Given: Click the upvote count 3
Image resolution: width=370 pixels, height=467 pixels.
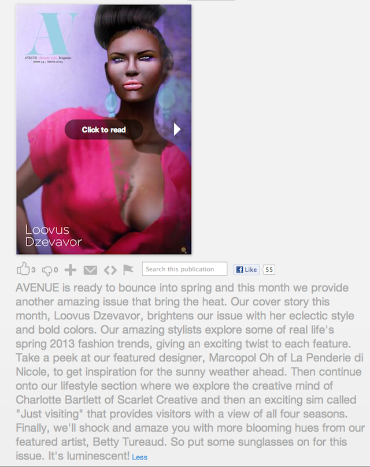Looking at the screenshot, I should click(x=34, y=270).
